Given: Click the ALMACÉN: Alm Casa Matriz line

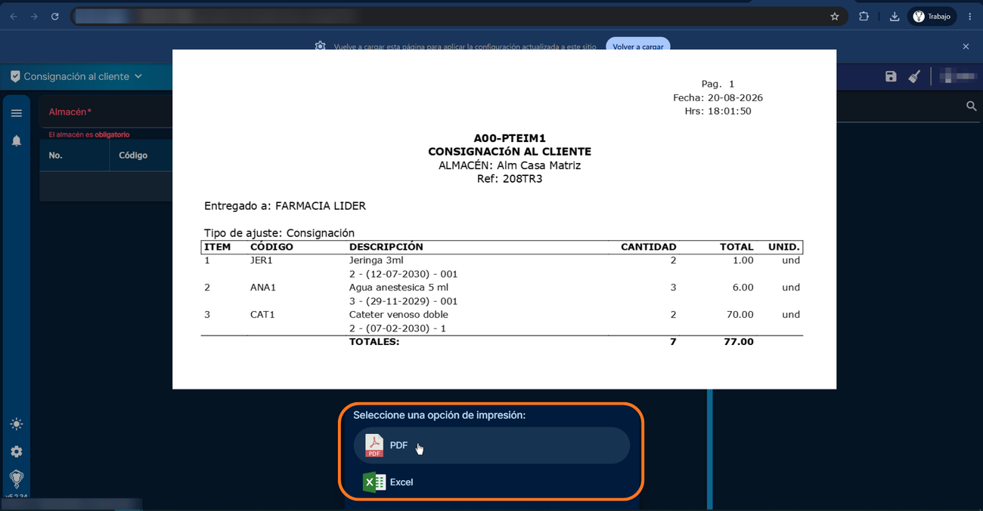Looking at the screenshot, I should 510,165.
